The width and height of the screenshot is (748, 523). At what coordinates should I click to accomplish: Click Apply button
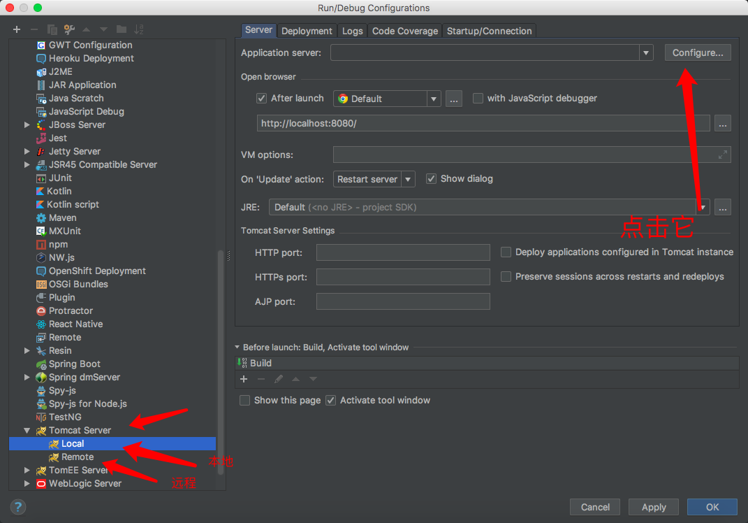(654, 507)
